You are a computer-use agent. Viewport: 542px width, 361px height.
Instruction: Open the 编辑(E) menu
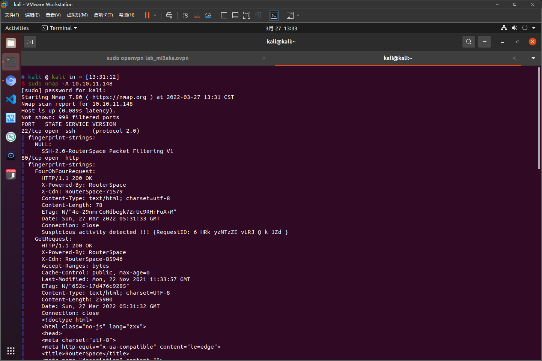[32, 15]
